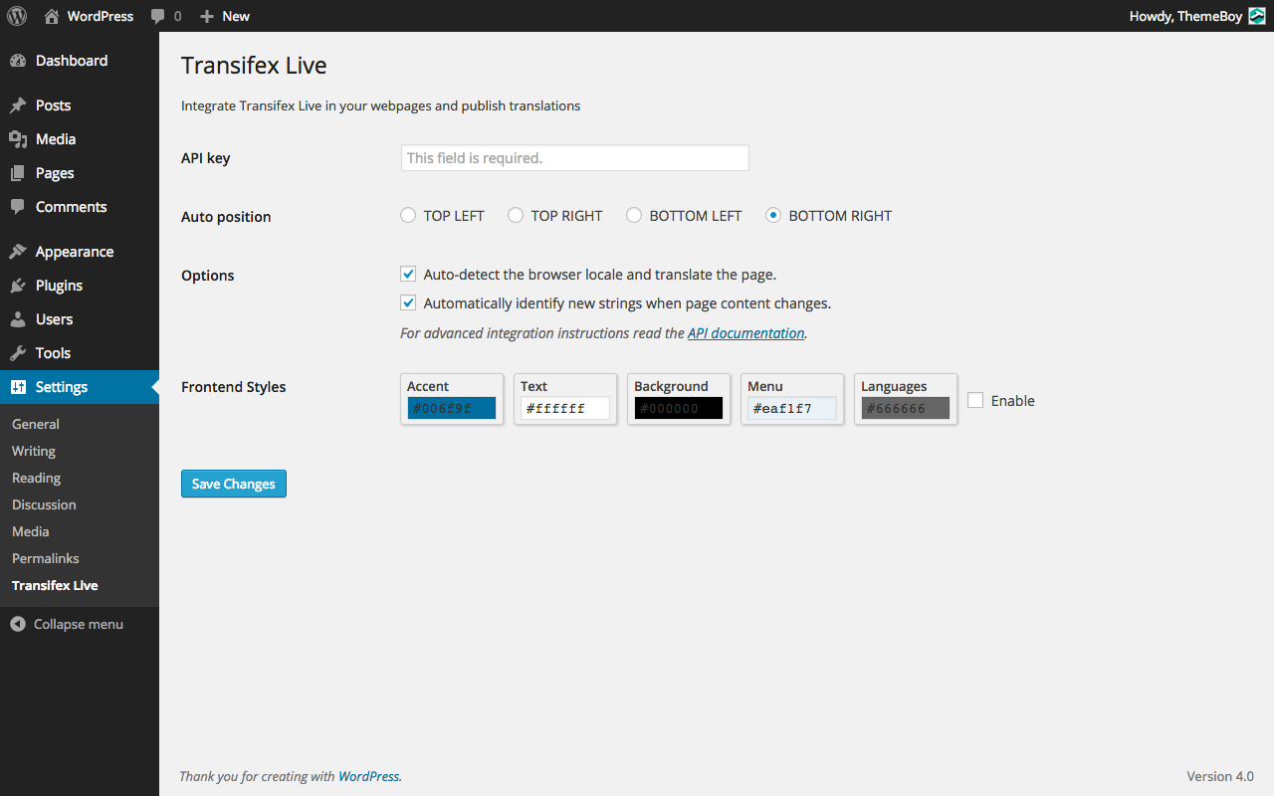
Task: Edit Accent color #006f9f swatch
Action: click(452, 408)
